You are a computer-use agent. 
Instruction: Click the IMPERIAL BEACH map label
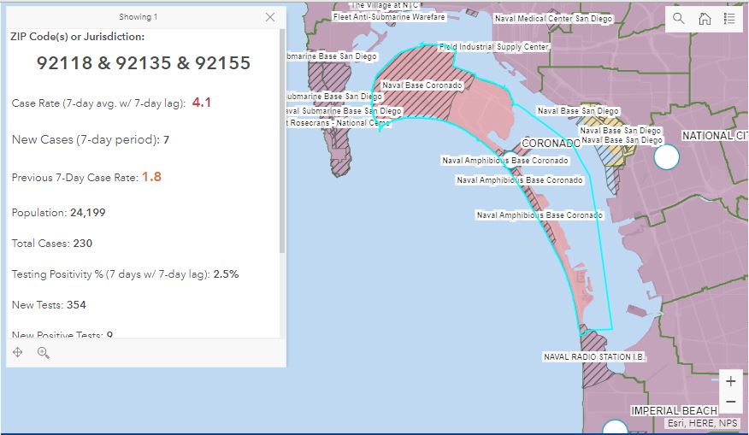click(674, 410)
